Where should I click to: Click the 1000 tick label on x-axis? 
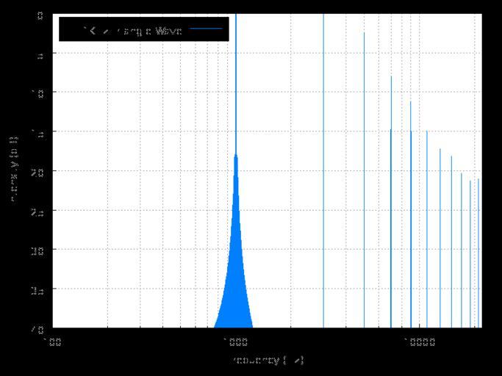coord(234,342)
